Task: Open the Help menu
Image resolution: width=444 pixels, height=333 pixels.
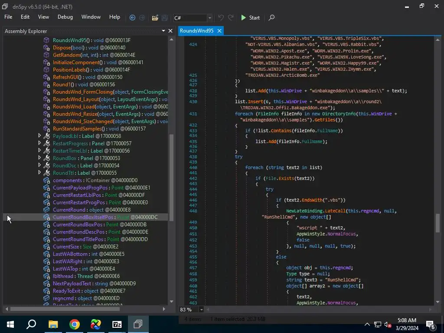Action: pyautogui.click(x=114, y=17)
